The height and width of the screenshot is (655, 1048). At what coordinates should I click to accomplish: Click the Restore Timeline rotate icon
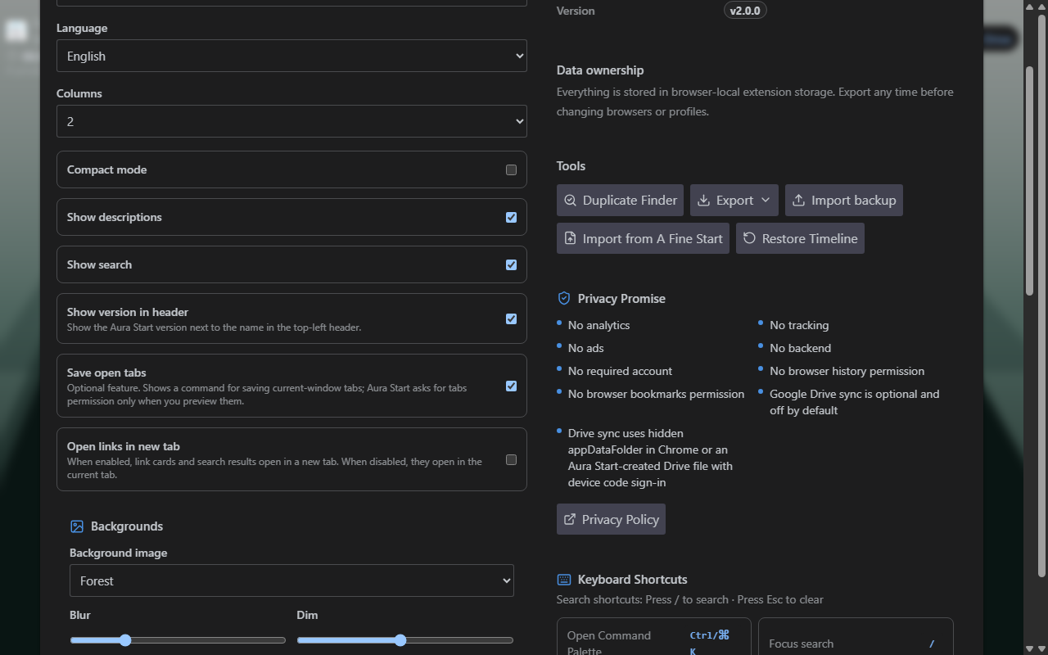[x=749, y=238]
